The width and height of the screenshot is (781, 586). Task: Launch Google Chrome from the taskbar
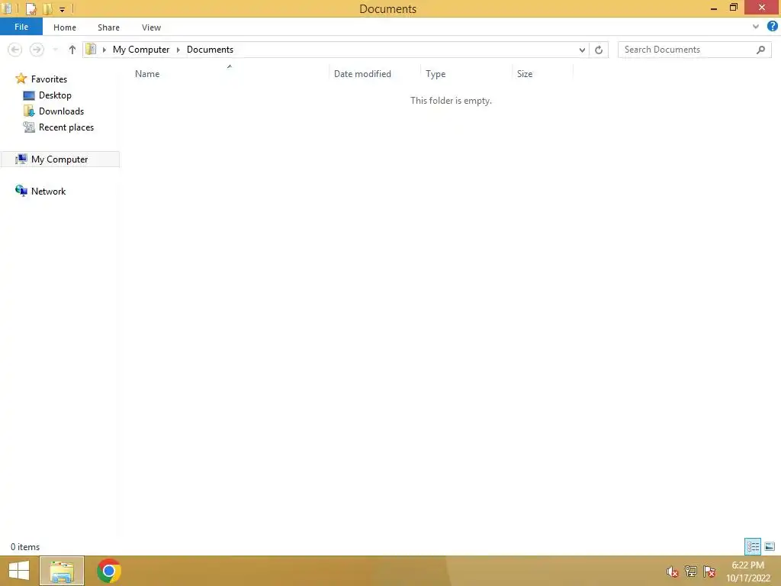pyautogui.click(x=109, y=571)
